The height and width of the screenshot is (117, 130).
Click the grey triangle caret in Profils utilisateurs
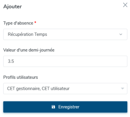click(123, 89)
